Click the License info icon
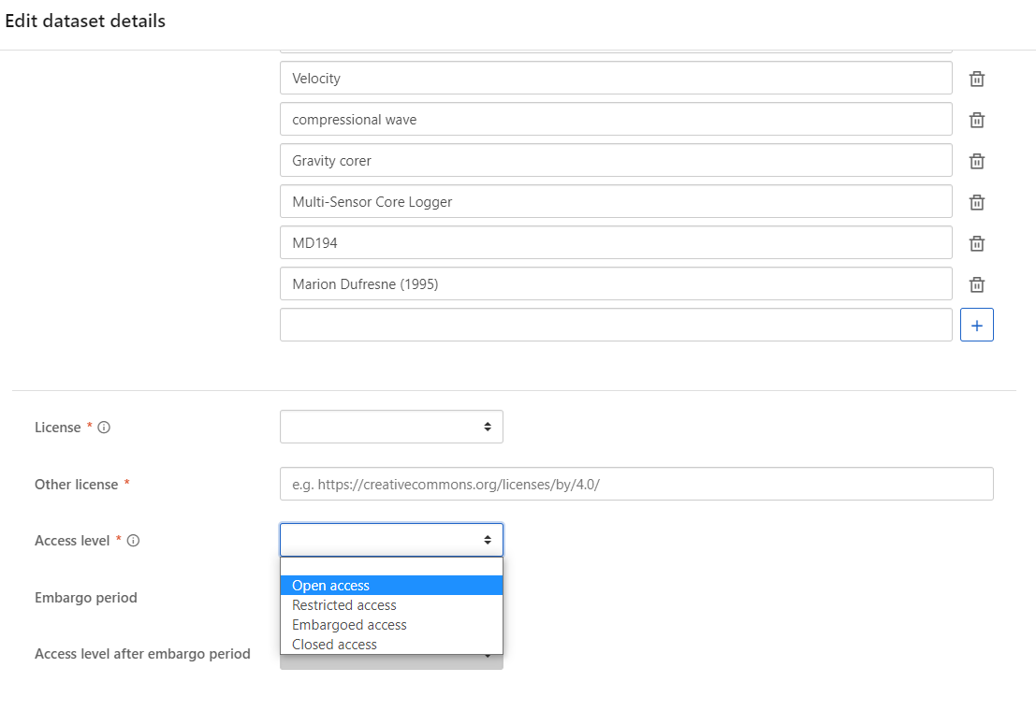 click(103, 427)
